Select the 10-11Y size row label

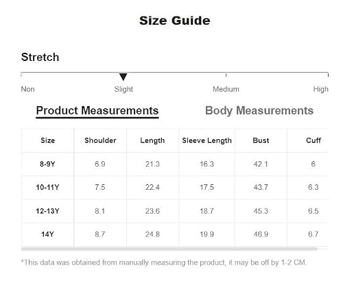click(47, 187)
